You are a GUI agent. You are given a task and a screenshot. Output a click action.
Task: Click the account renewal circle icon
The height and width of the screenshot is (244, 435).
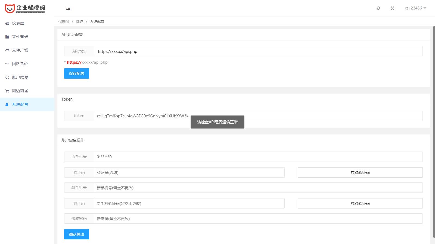tap(7, 77)
